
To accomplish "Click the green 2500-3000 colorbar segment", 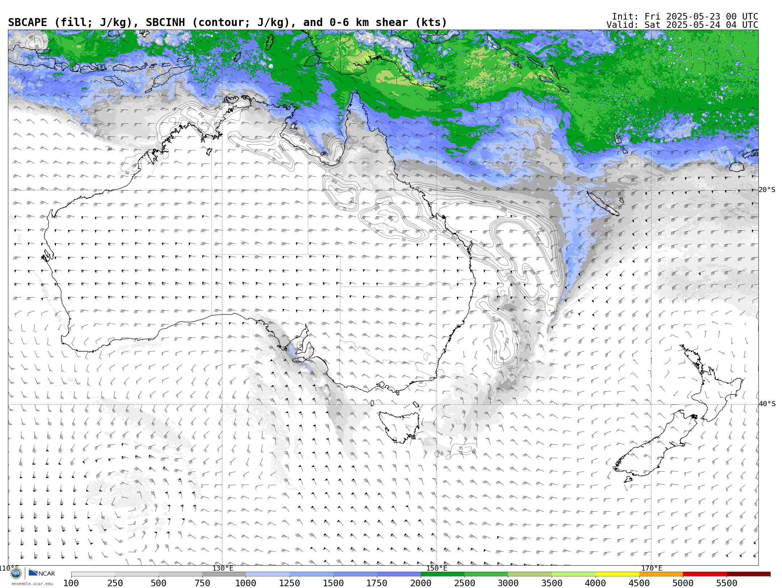I will pos(486,574).
